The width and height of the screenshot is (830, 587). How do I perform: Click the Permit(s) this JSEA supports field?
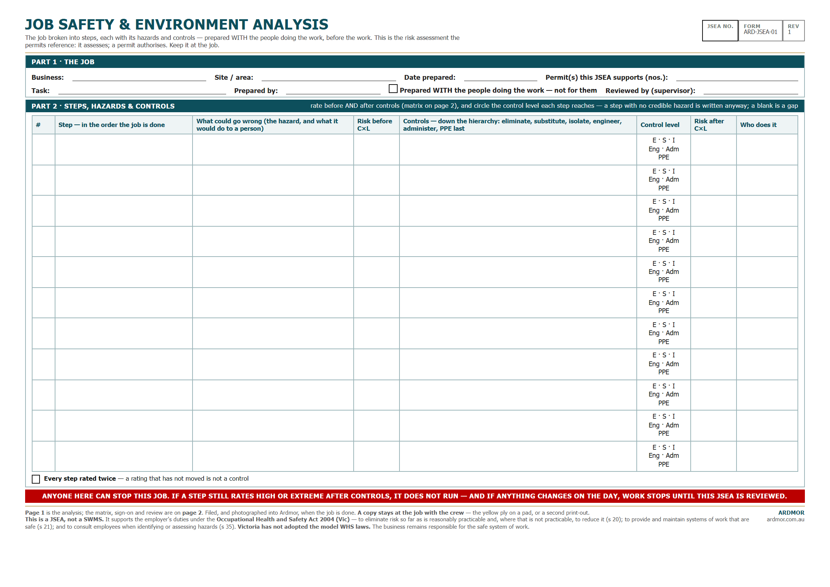pos(737,78)
